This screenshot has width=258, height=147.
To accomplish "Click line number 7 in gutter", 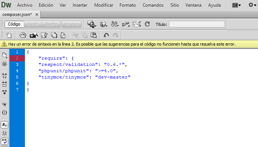I will pyautogui.click(x=17, y=90).
